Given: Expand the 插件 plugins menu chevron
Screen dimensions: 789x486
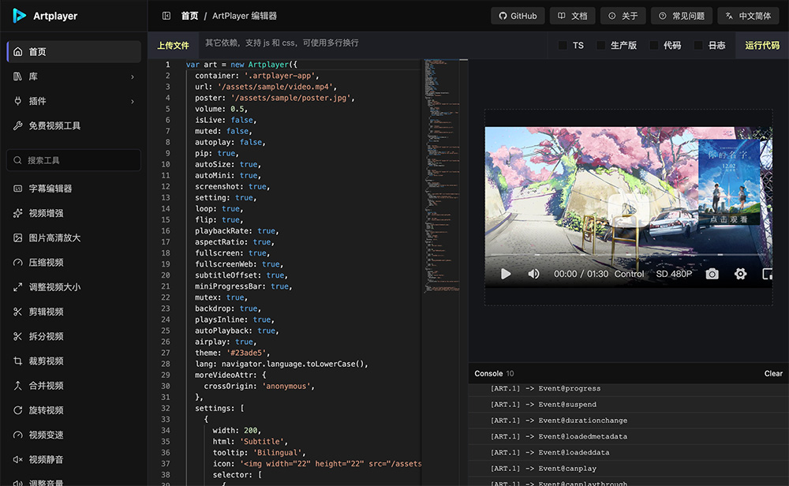Looking at the screenshot, I should pyautogui.click(x=133, y=102).
